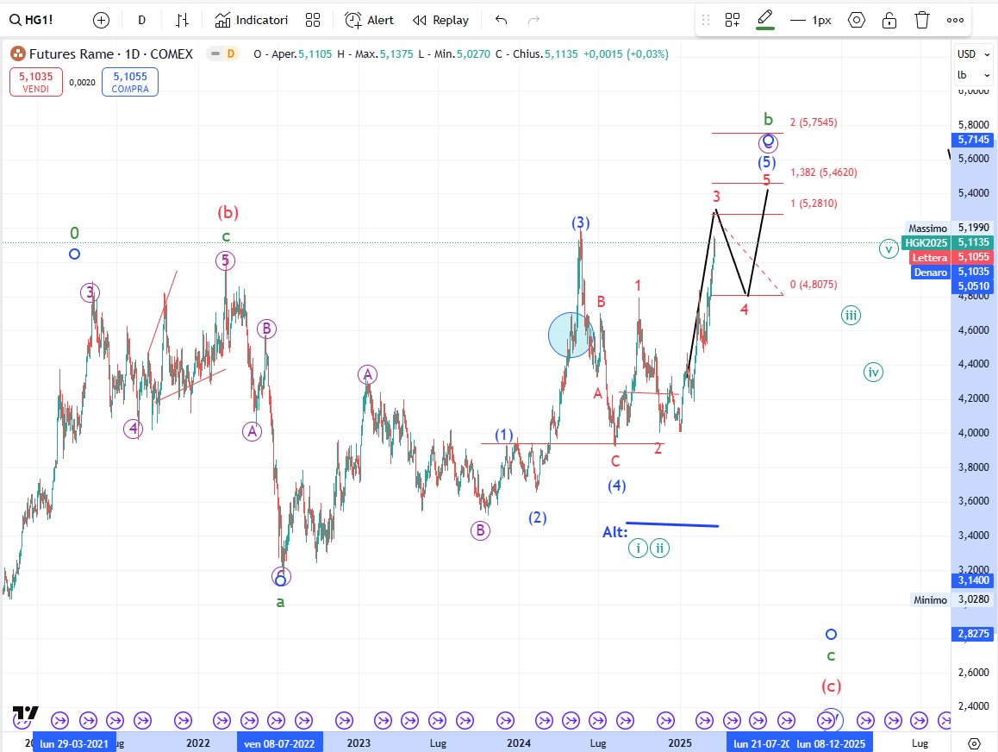Click the Futures Rame symbol logo
Viewport: 998px width, 752px height.
(18, 54)
